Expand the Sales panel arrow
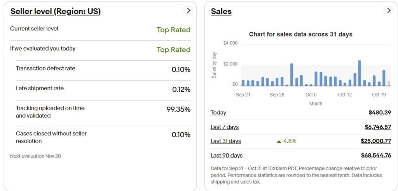Viewport: 398px width, 191px height. click(388, 11)
